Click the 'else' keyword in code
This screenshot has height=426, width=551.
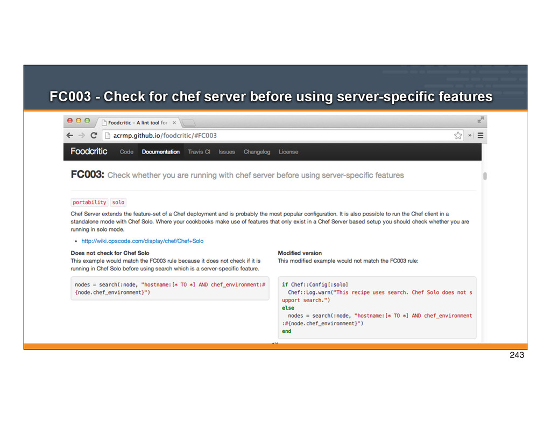tap(288, 308)
